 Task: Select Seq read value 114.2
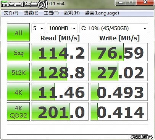click(60, 52)
